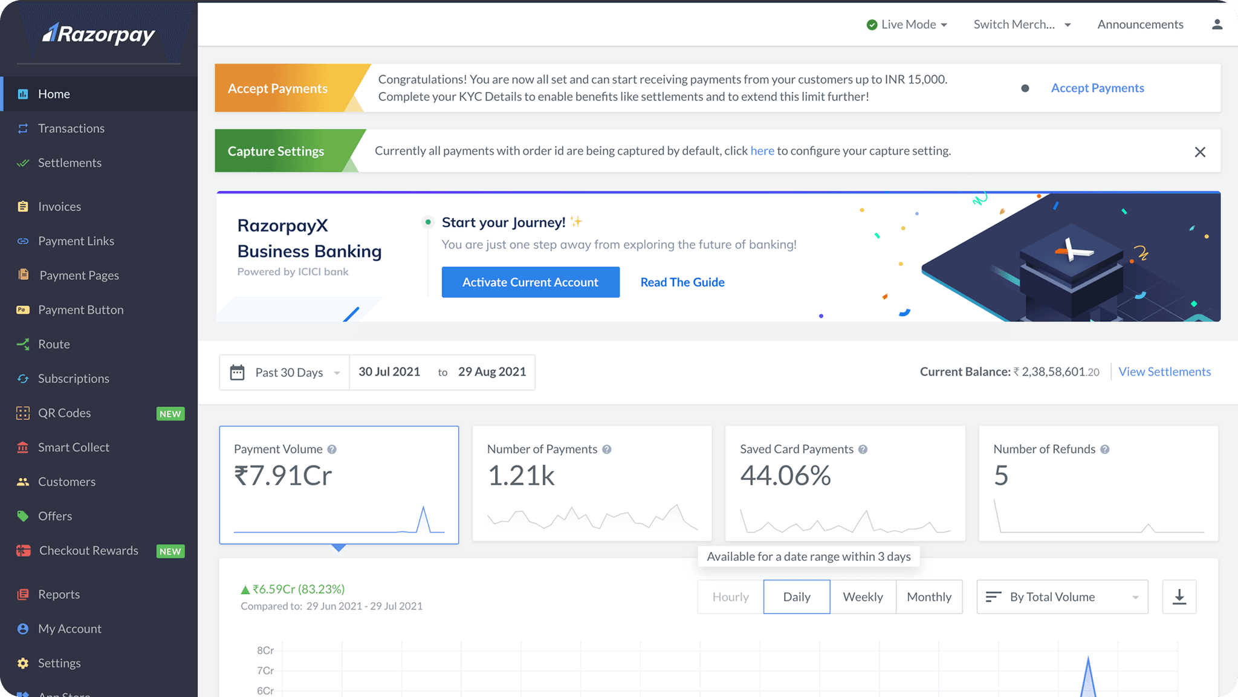
Task: Open Transactions in the sidebar menu
Action: coord(71,128)
